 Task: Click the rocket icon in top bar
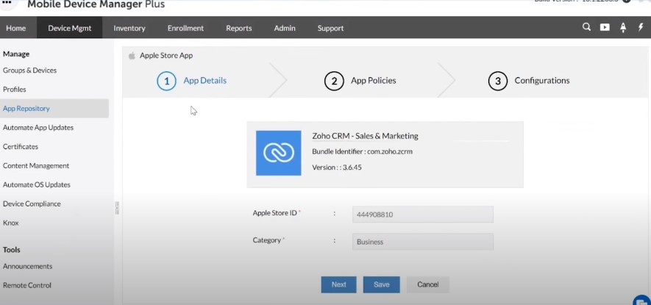623,27
